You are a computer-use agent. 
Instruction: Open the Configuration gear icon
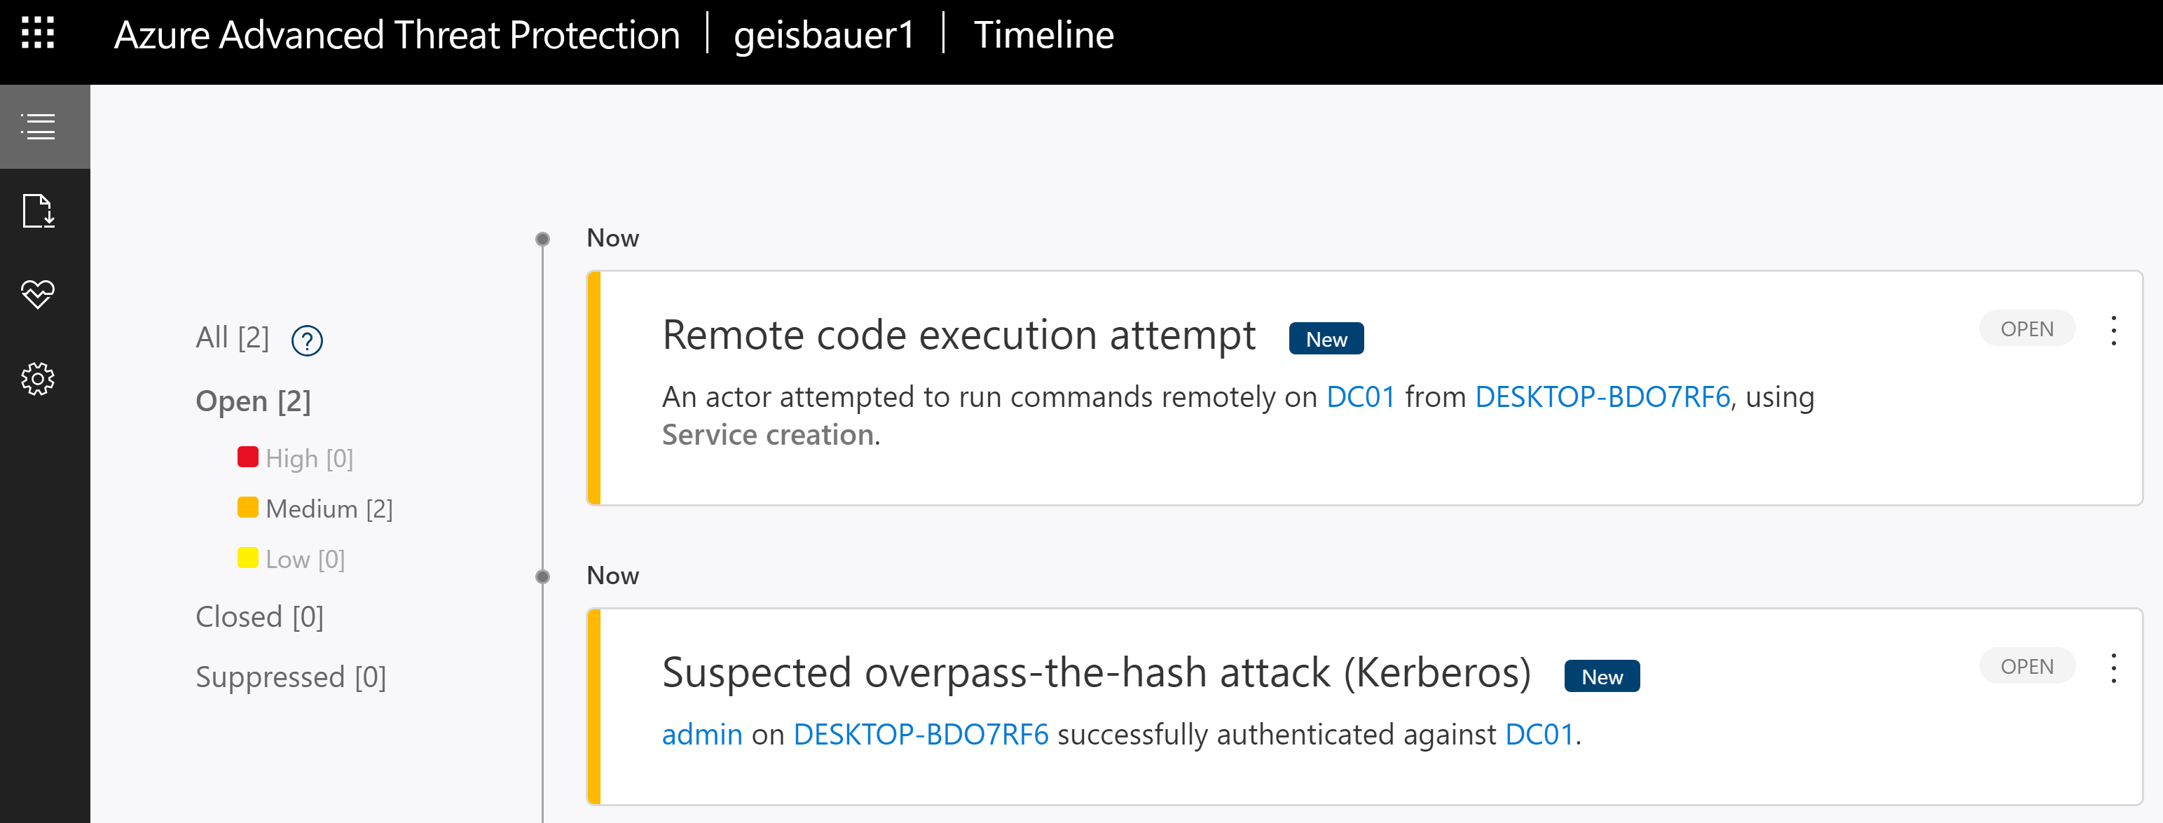point(39,379)
